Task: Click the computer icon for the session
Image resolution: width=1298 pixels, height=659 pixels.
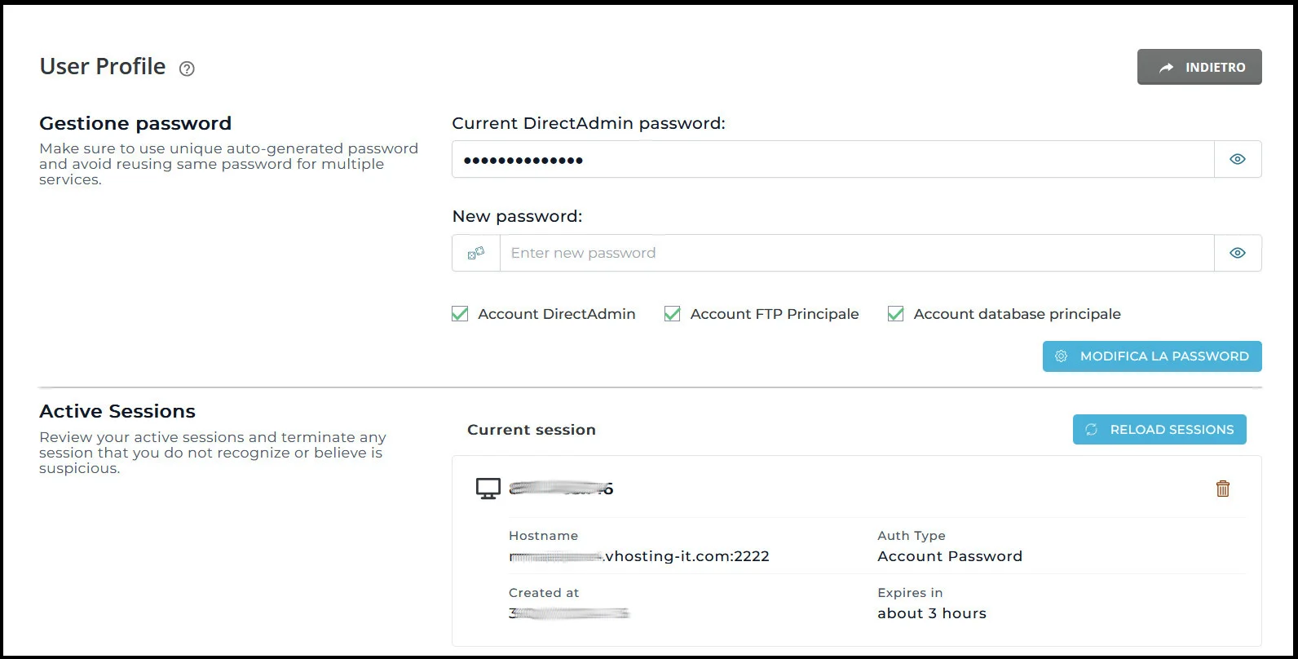Action: [488, 489]
